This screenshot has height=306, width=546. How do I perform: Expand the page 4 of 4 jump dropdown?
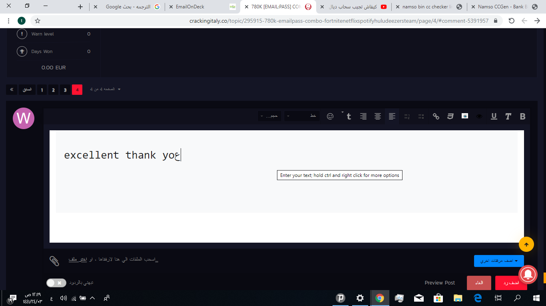tap(106, 89)
